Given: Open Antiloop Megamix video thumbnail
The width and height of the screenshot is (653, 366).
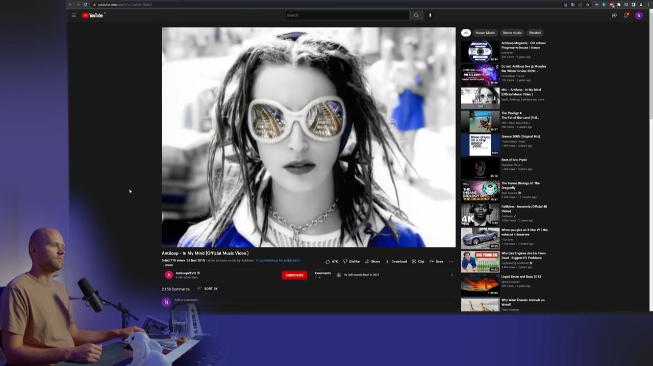Looking at the screenshot, I should pos(480,51).
